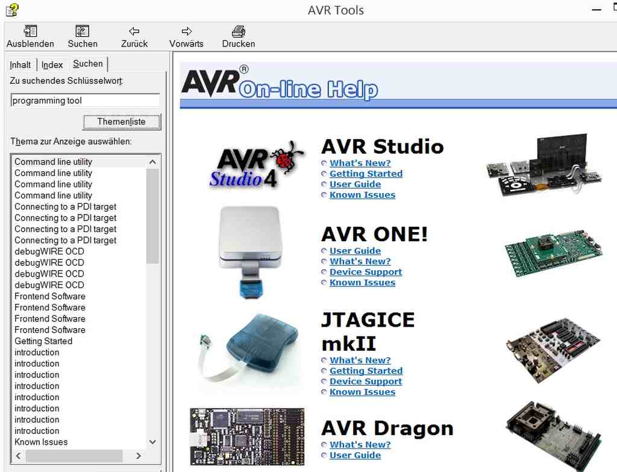Select the Suchen tab
This screenshot has height=472, width=617.
pos(88,63)
